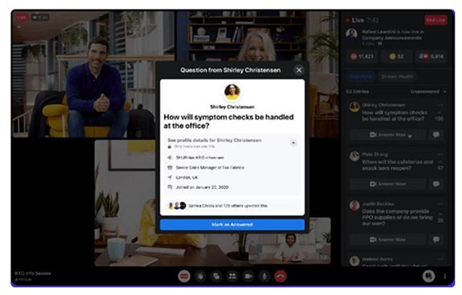Upvote the symptom checks question in sidebar
This screenshot has width=462, height=295.
point(440,113)
